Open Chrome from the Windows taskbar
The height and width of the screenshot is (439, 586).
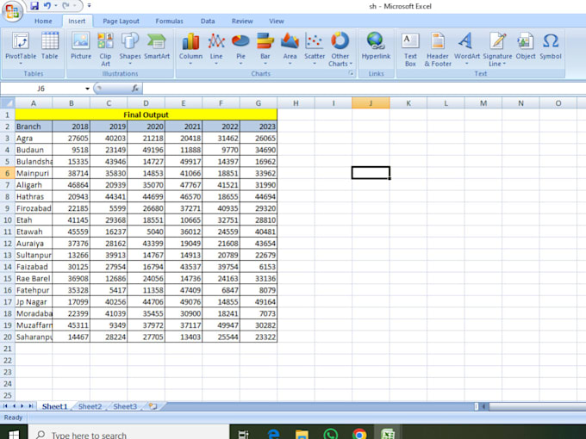359,434
